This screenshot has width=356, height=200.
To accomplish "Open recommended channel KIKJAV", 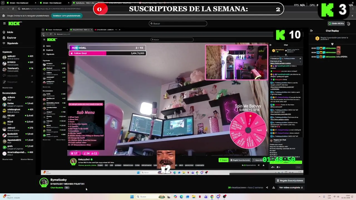I will (x=18, y=117).
